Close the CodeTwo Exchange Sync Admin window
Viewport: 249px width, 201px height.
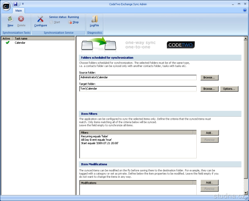coord(245,4)
